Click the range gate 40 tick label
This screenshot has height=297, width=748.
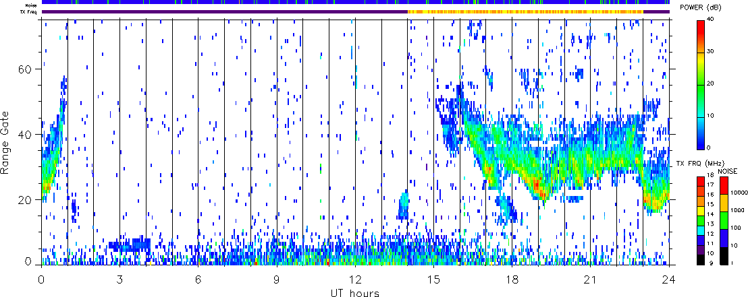point(26,135)
